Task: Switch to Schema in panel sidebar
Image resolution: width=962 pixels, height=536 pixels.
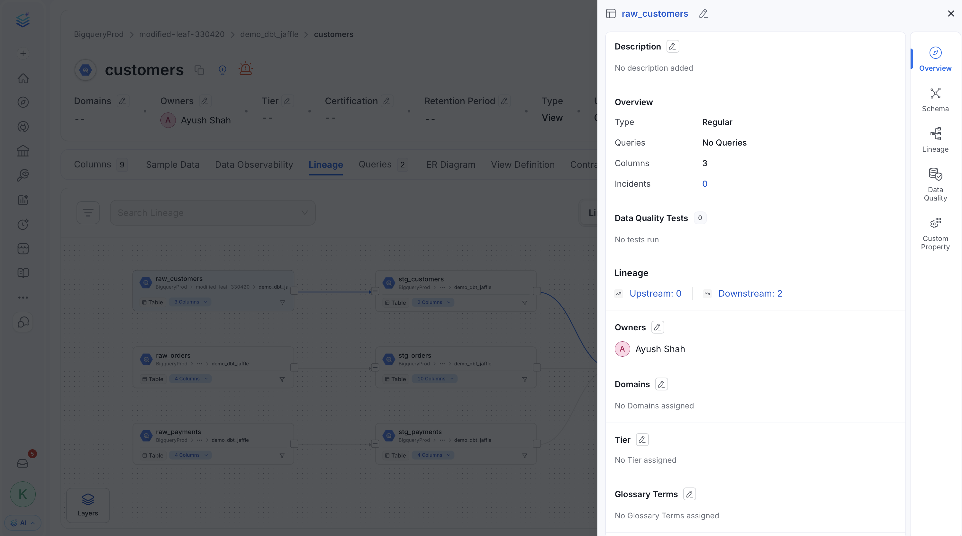Action: point(935,100)
